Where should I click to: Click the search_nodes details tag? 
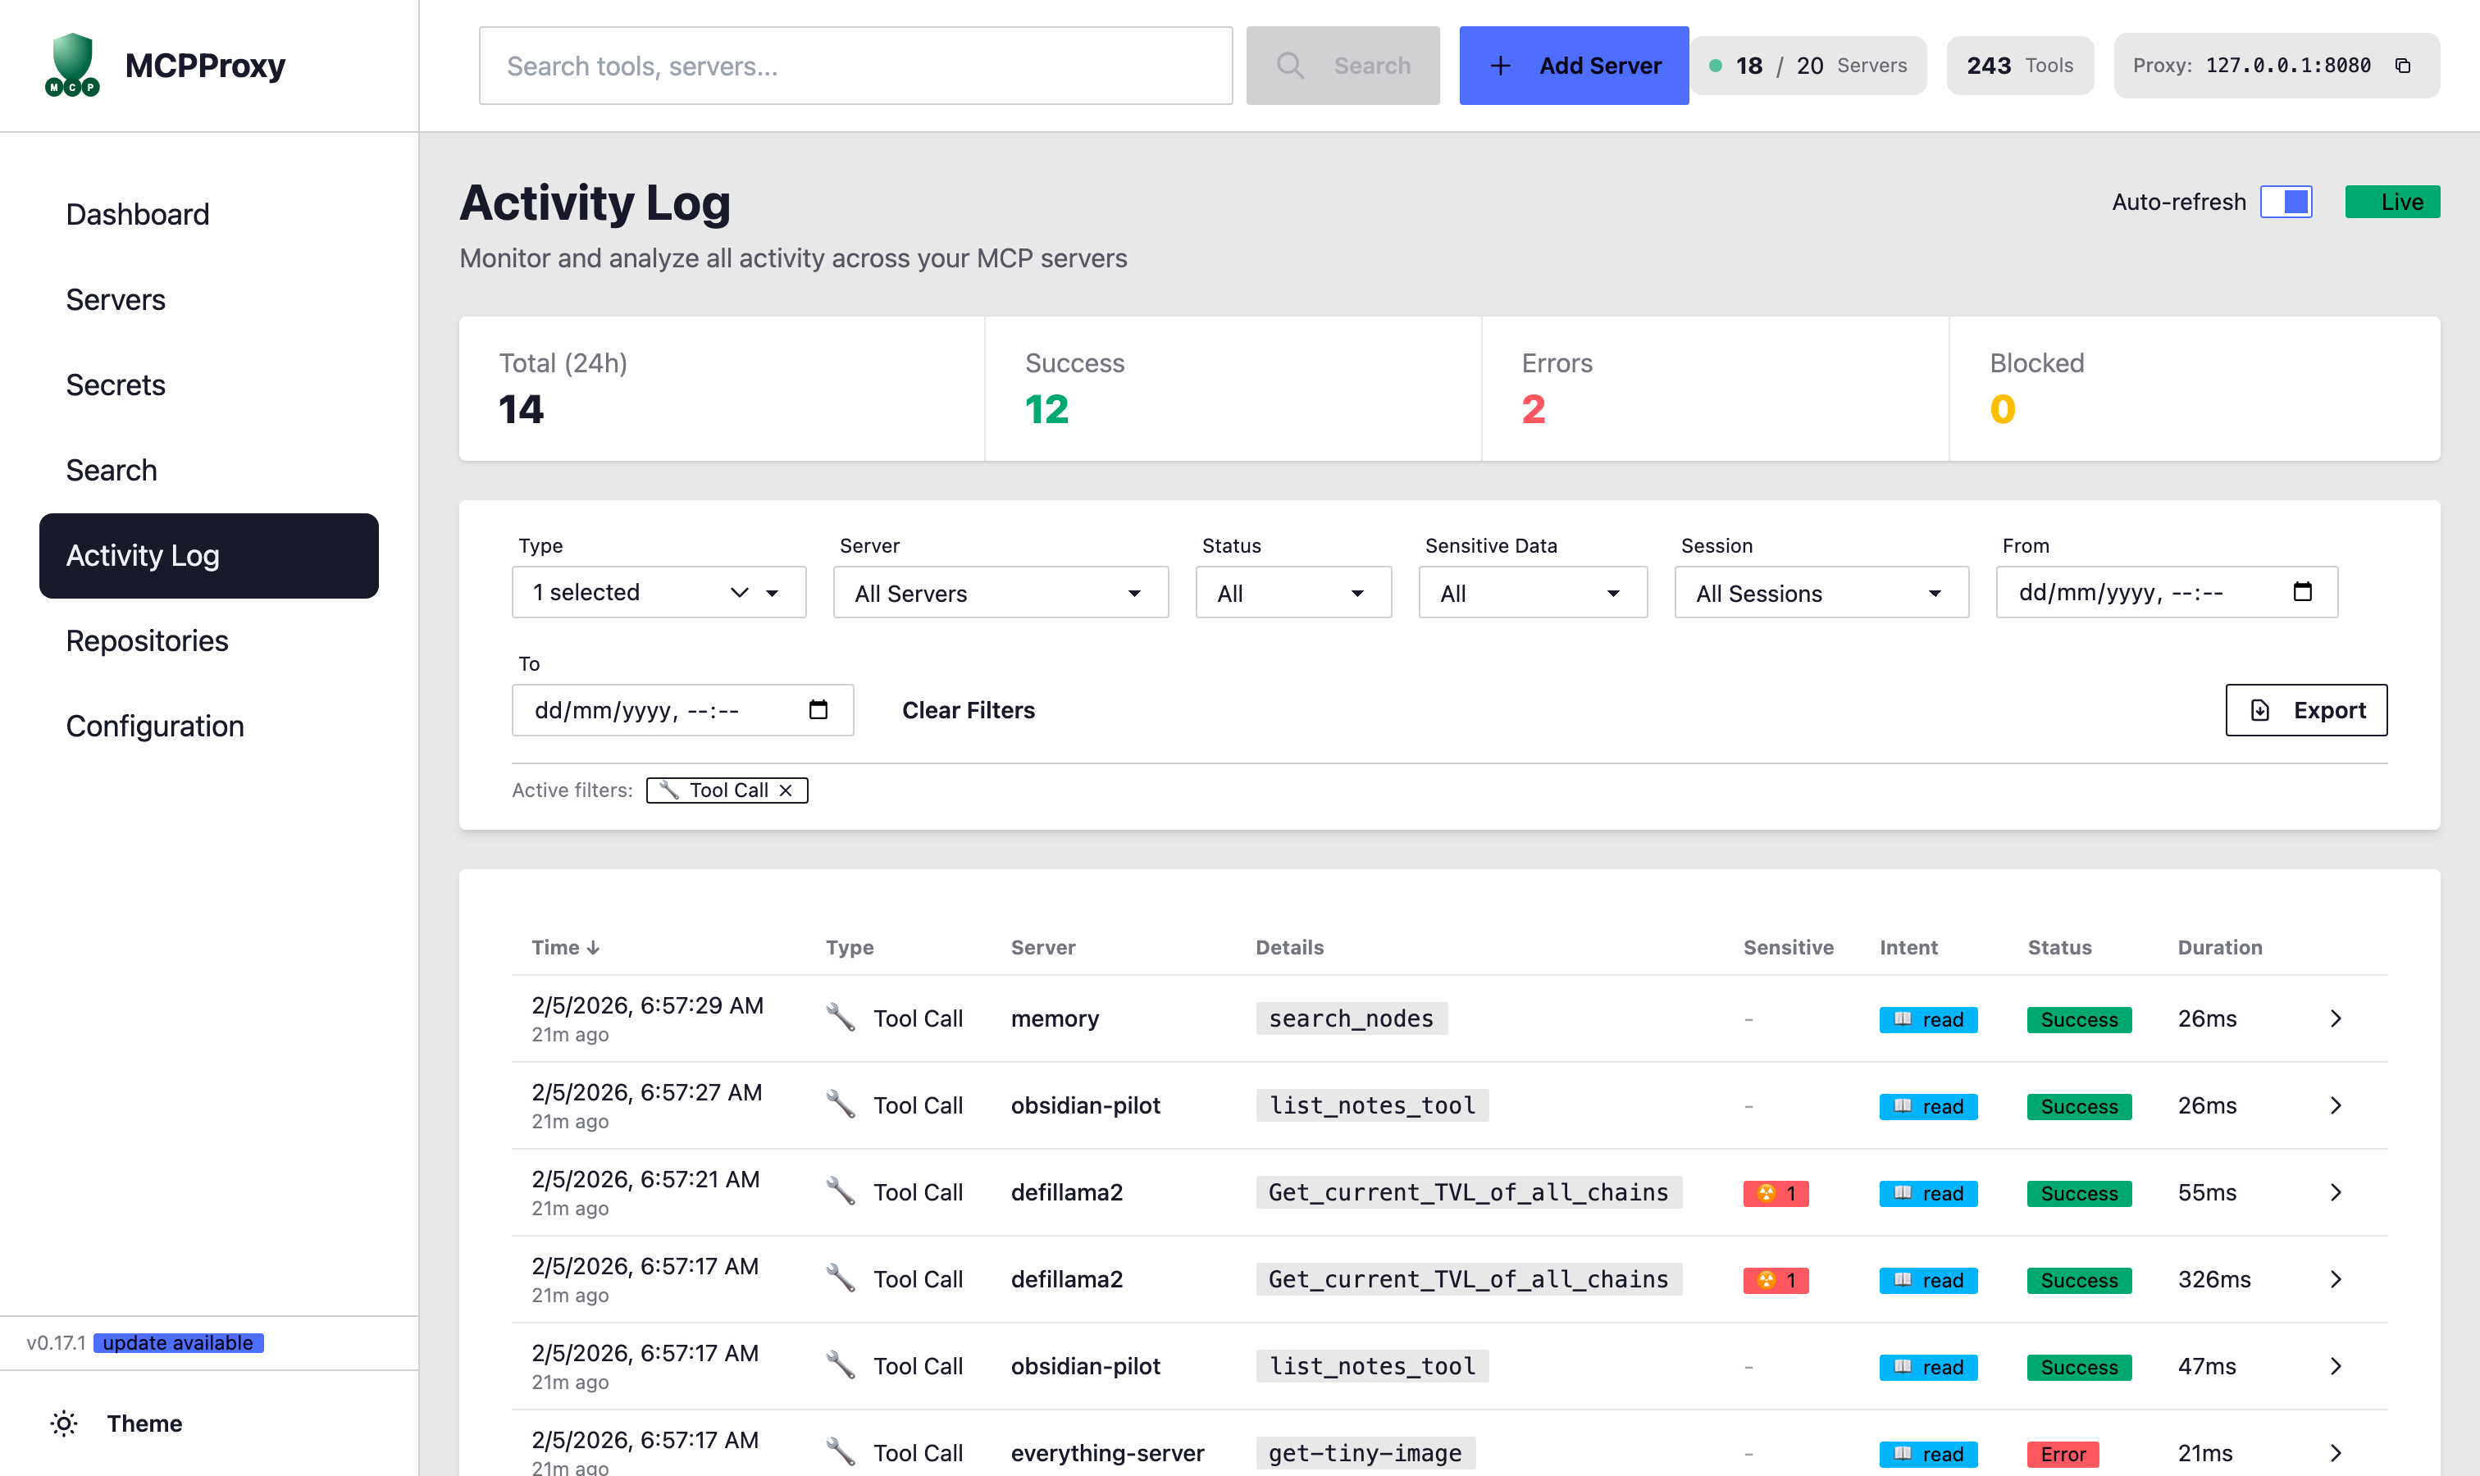click(x=1351, y=1018)
